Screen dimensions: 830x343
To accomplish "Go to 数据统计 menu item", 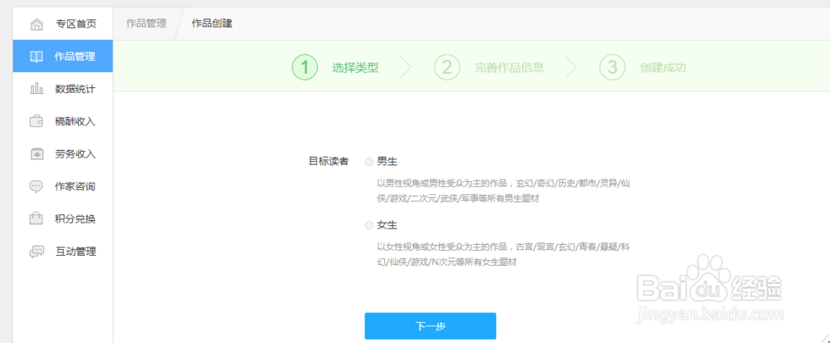I will [63, 89].
